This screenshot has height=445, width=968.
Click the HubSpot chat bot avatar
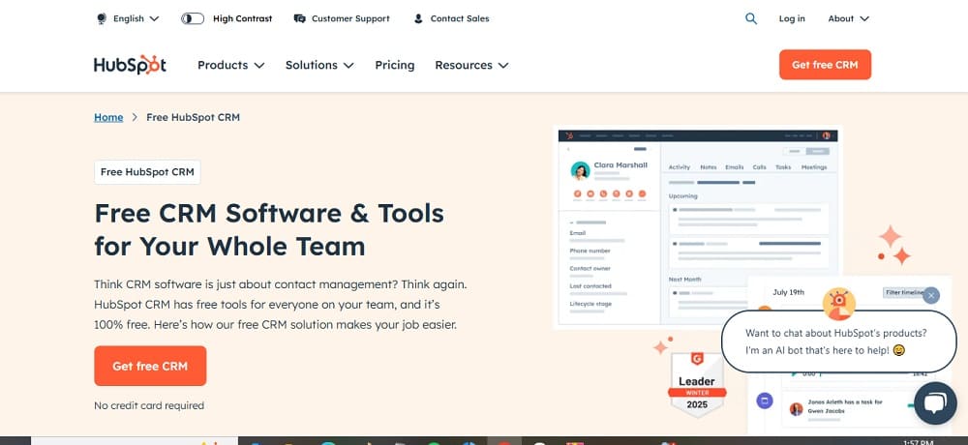point(839,304)
